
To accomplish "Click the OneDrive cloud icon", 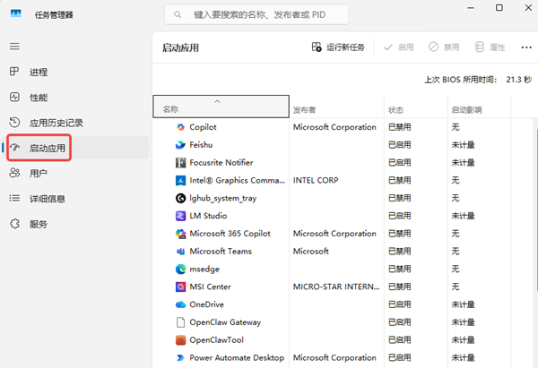I will point(180,304).
